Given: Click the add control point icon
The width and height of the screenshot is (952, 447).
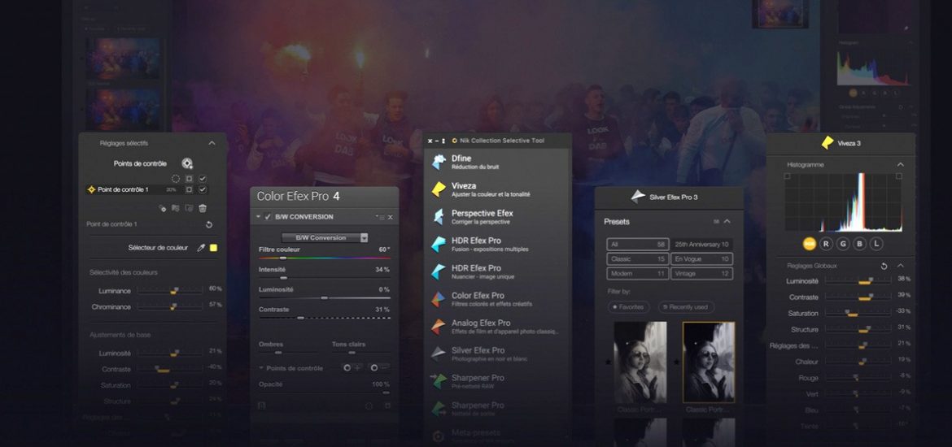Looking at the screenshot, I should [x=187, y=163].
